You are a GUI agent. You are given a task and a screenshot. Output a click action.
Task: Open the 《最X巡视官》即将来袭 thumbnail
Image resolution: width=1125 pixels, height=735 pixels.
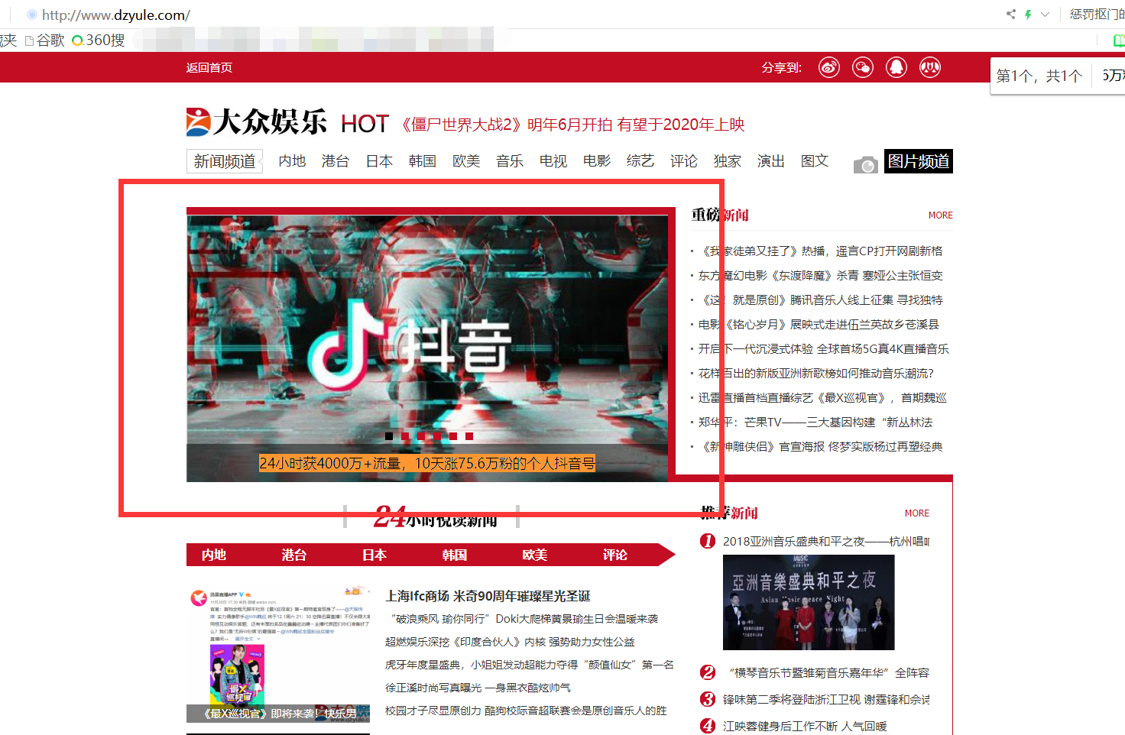(278, 654)
